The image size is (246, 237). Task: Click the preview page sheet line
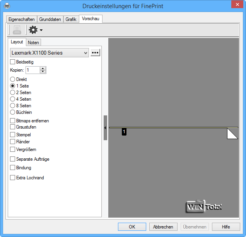pos(174,127)
